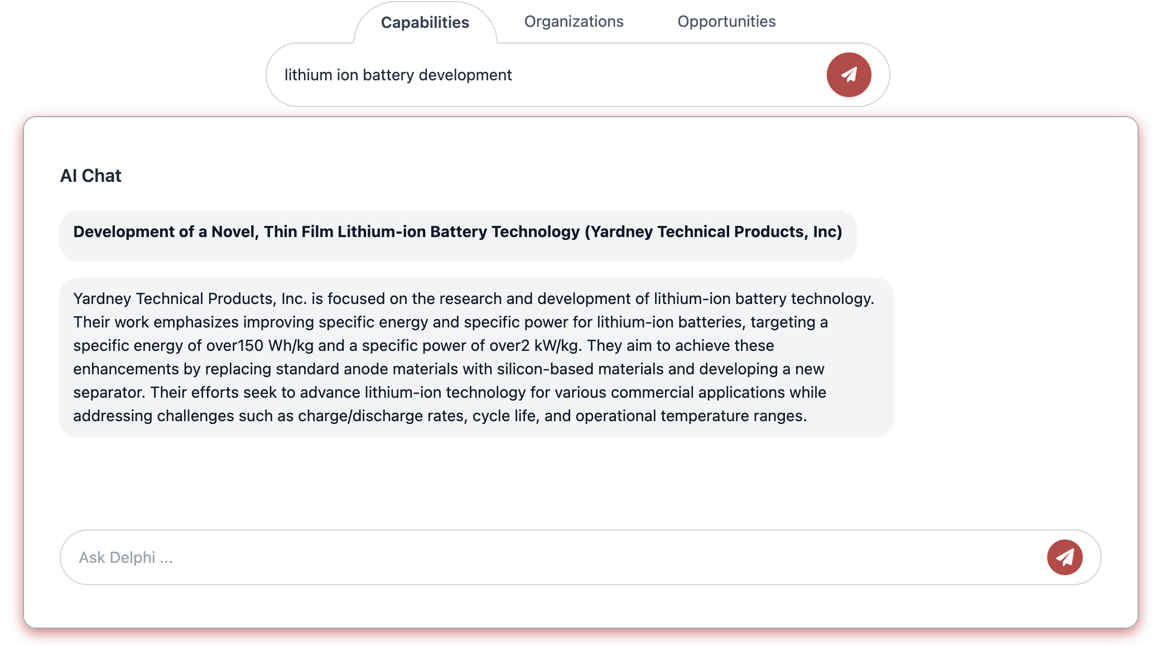Select the Capabilities tab
The image size is (1166, 646).
[425, 22]
